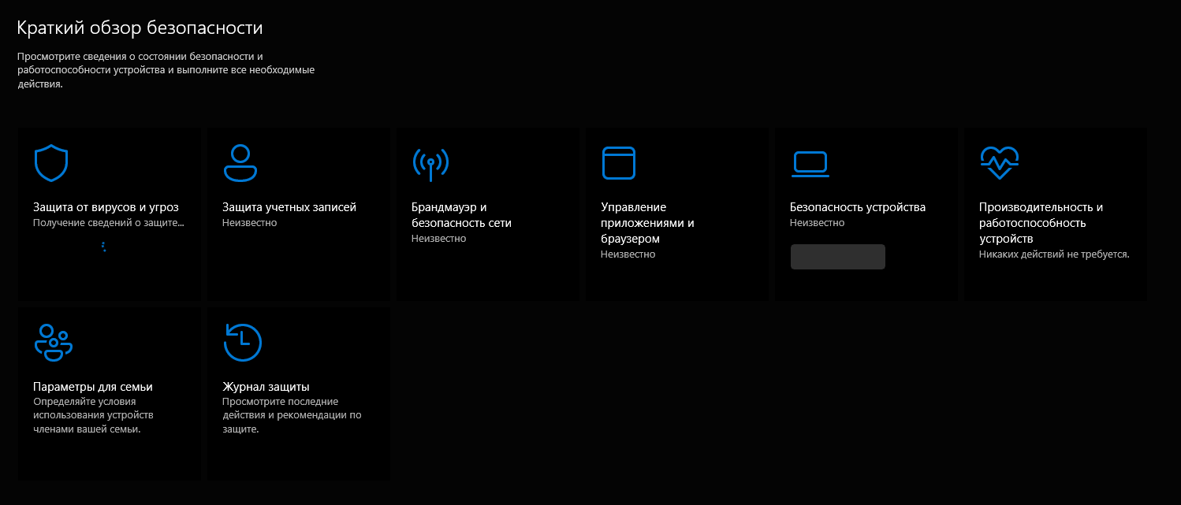Click "Получение сведений о защите..." status text
Viewport: 1181px width, 505px height.
108,223
